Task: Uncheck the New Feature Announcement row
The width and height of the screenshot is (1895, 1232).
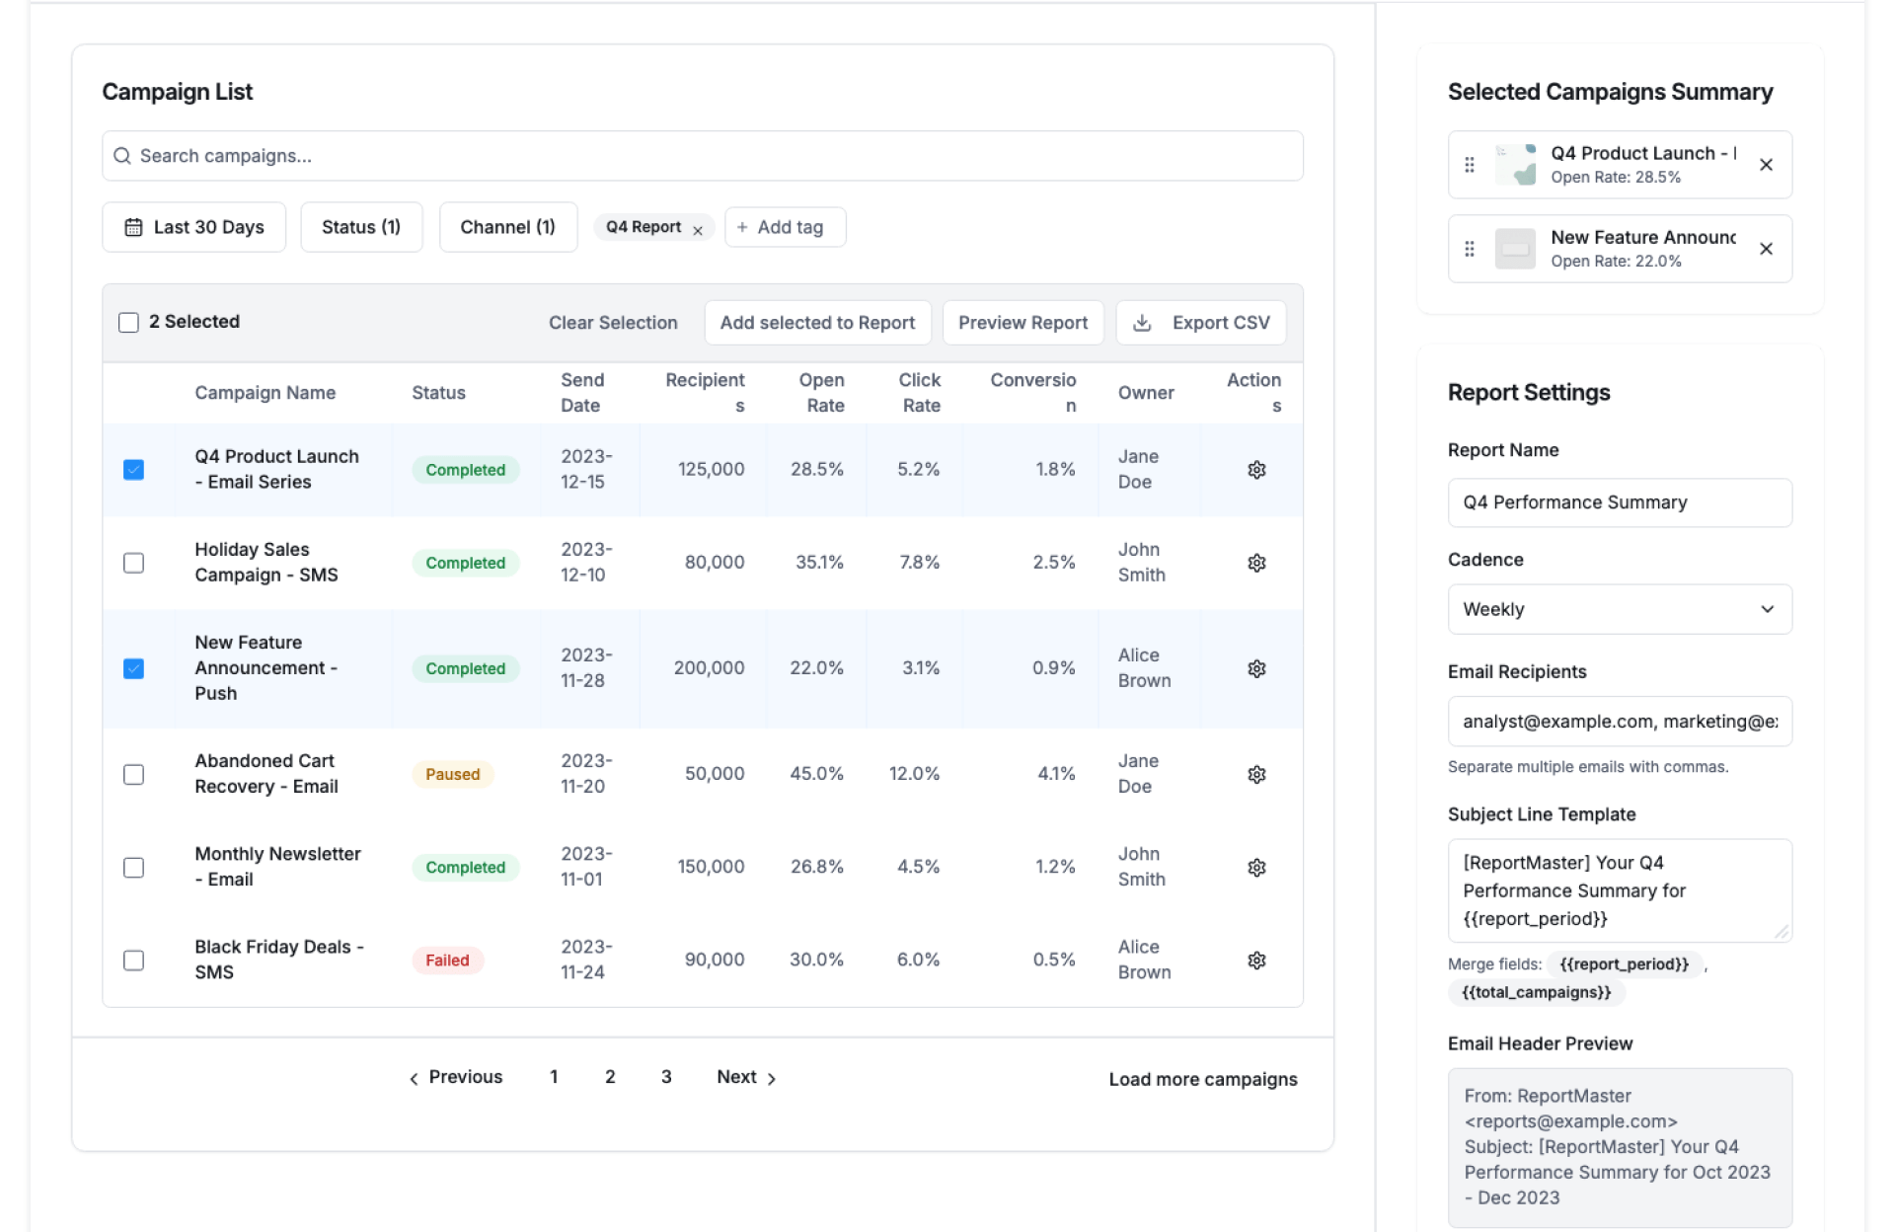Action: point(133,668)
